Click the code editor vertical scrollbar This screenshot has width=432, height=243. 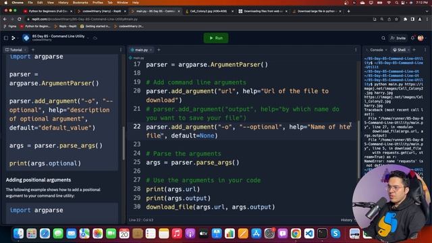pyautogui.click(x=358, y=149)
